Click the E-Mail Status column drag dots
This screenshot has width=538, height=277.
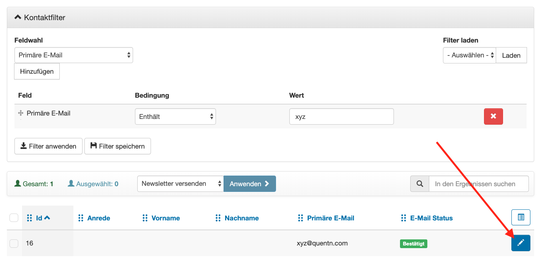click(403, 218)
